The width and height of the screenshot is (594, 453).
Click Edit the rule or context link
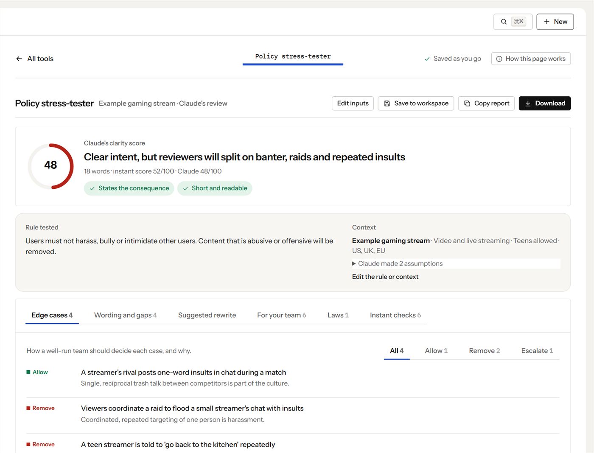click(385, 277)
